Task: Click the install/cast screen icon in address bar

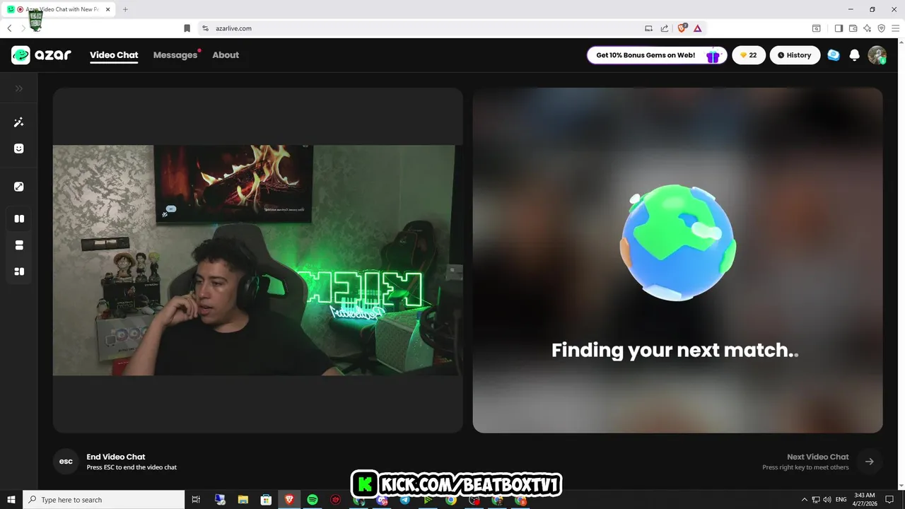Action: point(648,28)
